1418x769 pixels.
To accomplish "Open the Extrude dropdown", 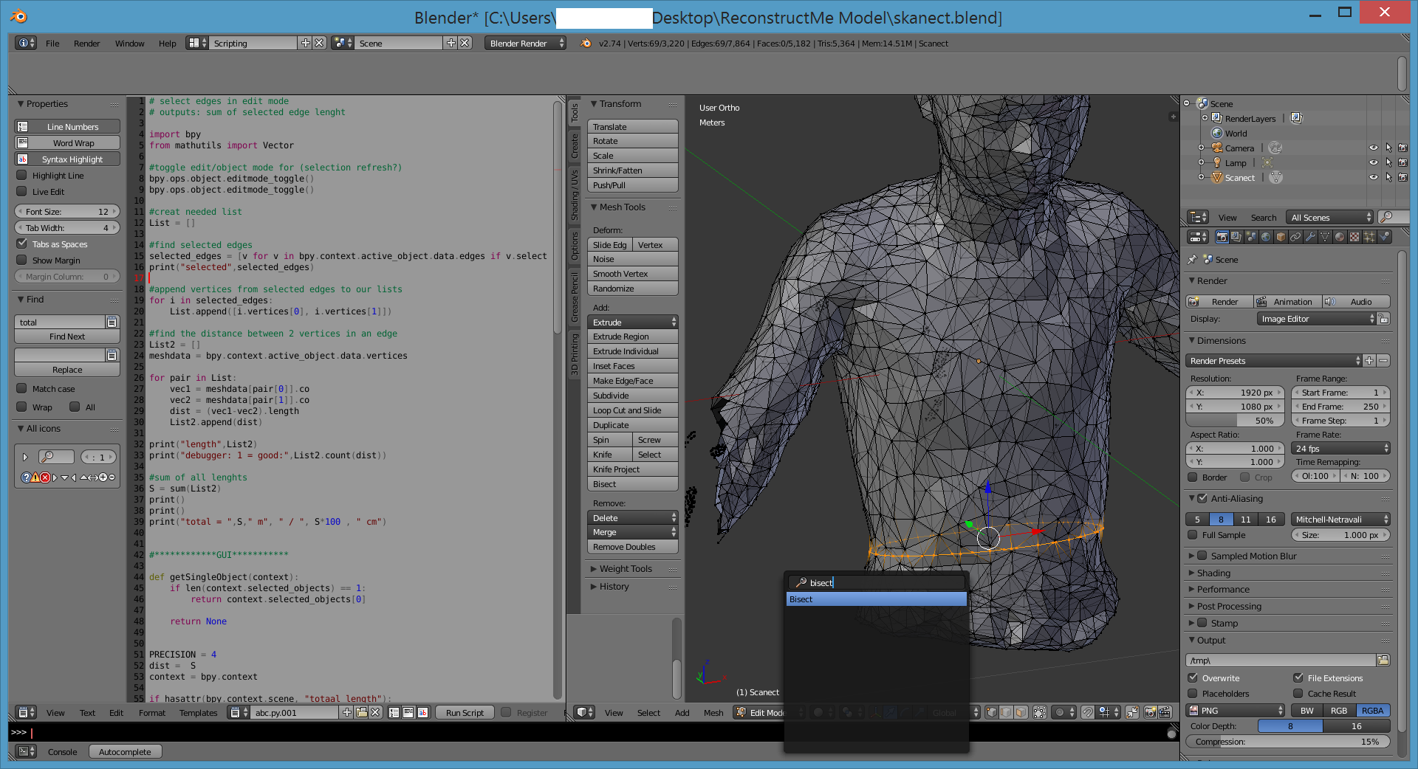I will point(633,322).
